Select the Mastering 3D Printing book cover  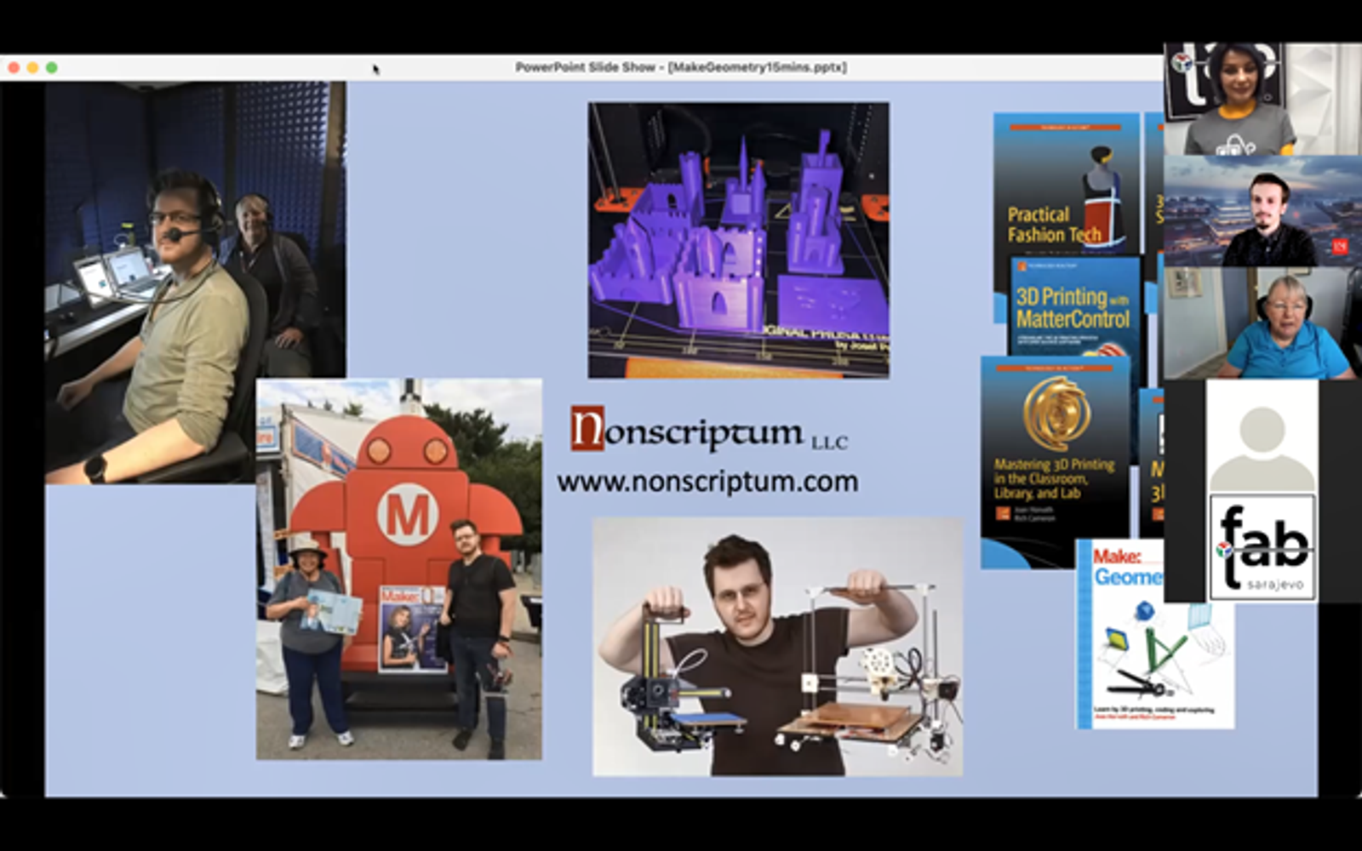pos(1056,461)
